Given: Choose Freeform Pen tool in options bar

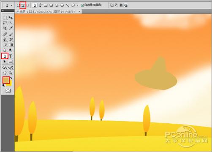Looking at the screenshot, I should tap(40, 5).
